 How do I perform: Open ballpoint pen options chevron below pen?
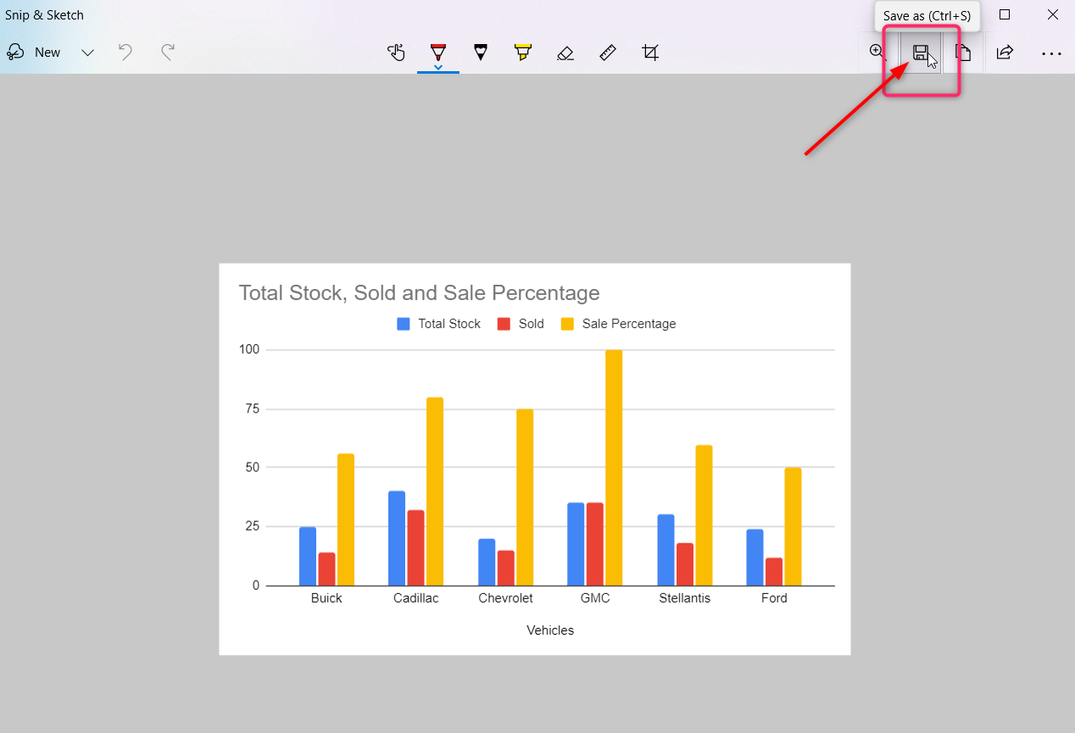coord(438,67)
